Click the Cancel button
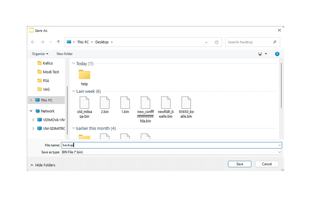This screenshot has width=311, height=197. click(x=267, y=164)
